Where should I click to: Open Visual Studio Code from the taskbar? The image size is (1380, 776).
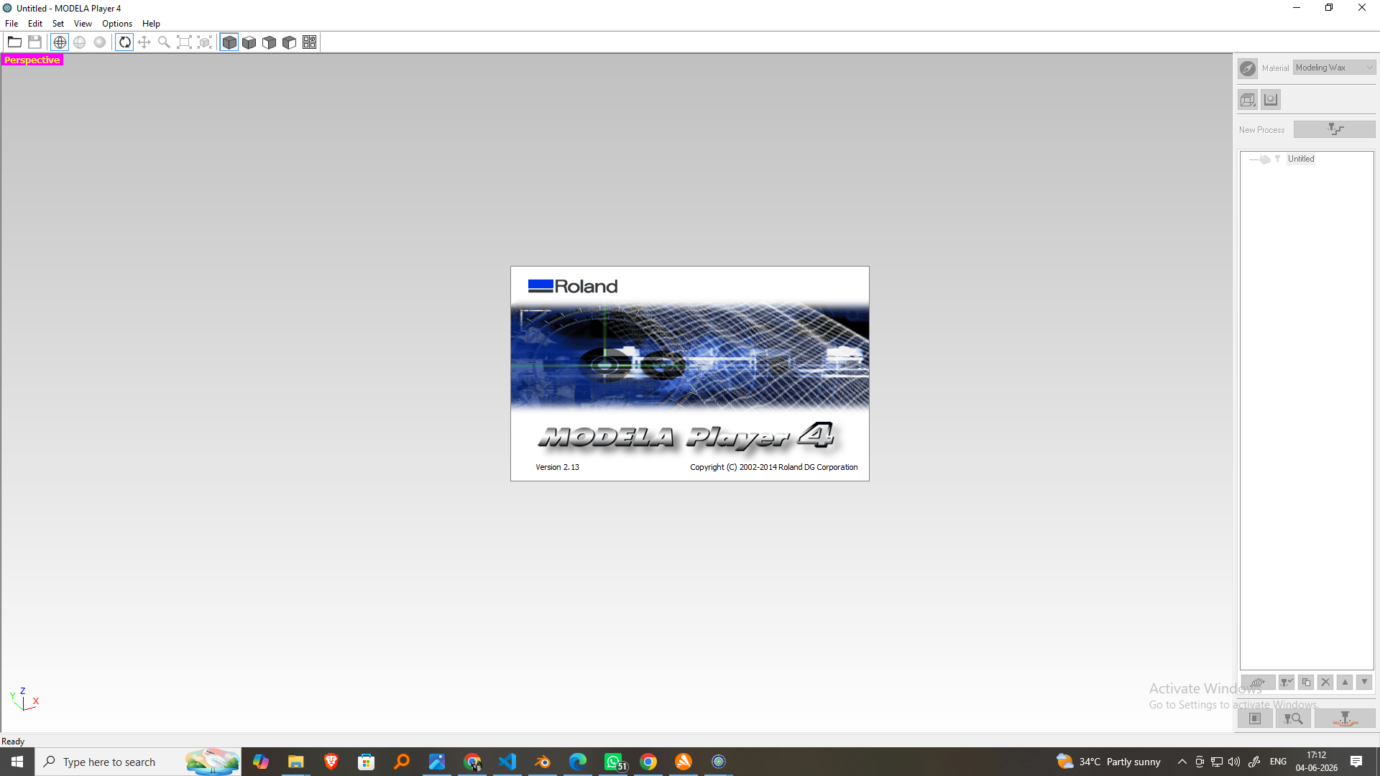tap(507, 762)
